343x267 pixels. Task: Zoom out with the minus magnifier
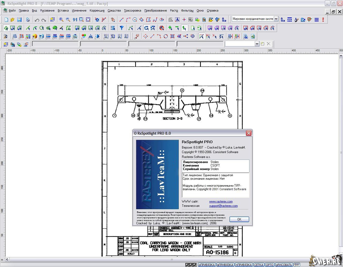tap(68, 20)
